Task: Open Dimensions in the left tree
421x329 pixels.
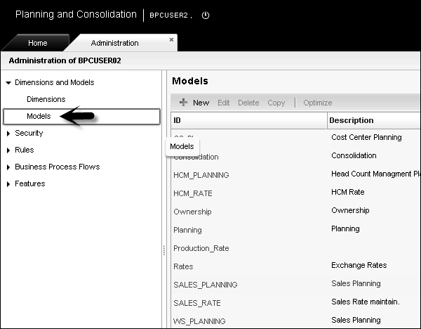Action: (x=46, y=99)
